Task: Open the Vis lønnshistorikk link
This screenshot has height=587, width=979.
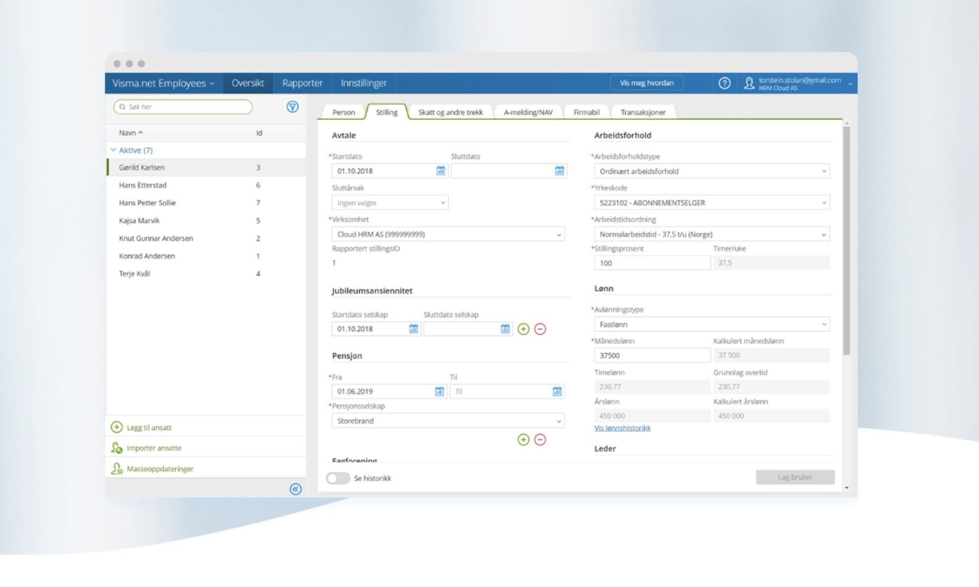Action: point(622,428)
